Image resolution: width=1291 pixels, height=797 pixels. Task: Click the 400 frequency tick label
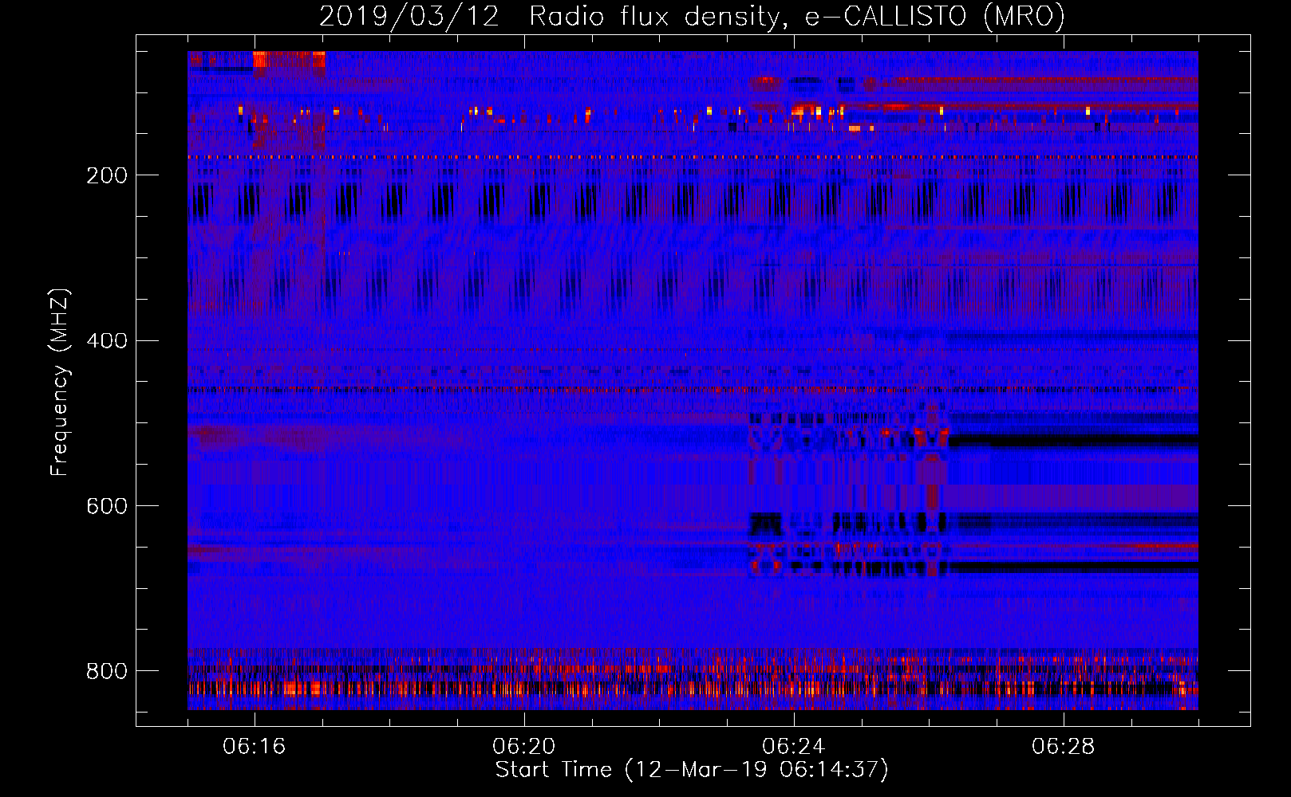click(x=107, y=341)
